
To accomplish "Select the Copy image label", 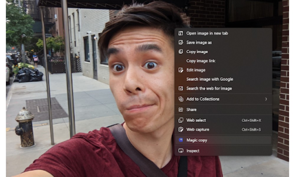I will coord(197,52).
